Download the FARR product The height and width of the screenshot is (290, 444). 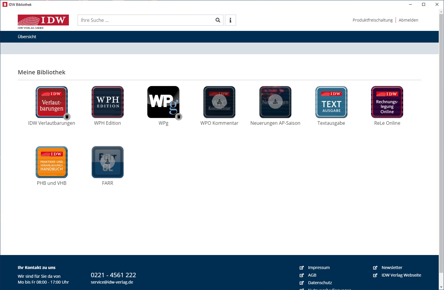coord(108,162)
